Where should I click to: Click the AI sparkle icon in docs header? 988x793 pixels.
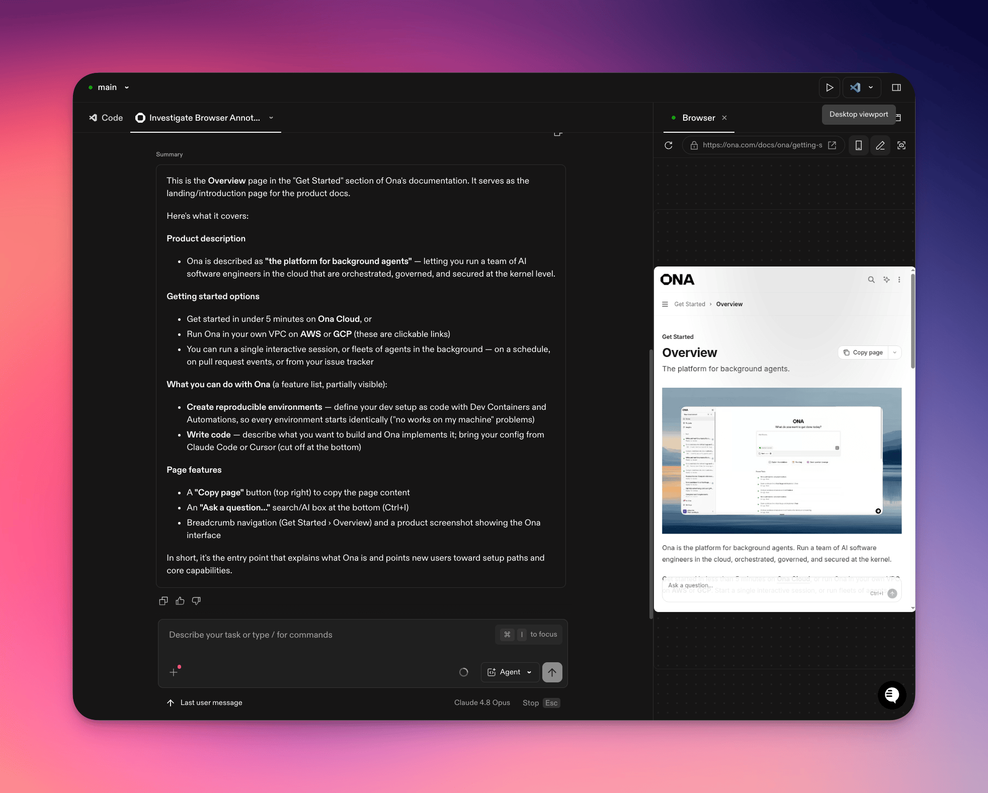pos(886,280)
